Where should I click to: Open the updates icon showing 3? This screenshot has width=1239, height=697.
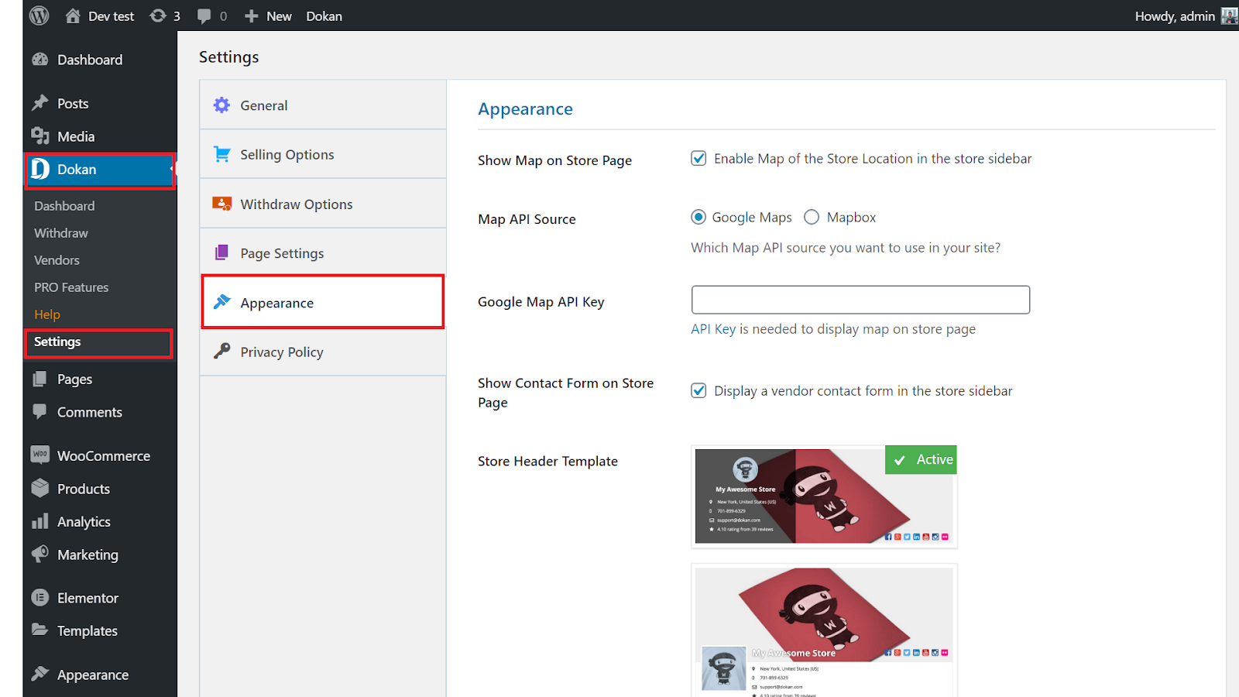[x=158, y=15]
